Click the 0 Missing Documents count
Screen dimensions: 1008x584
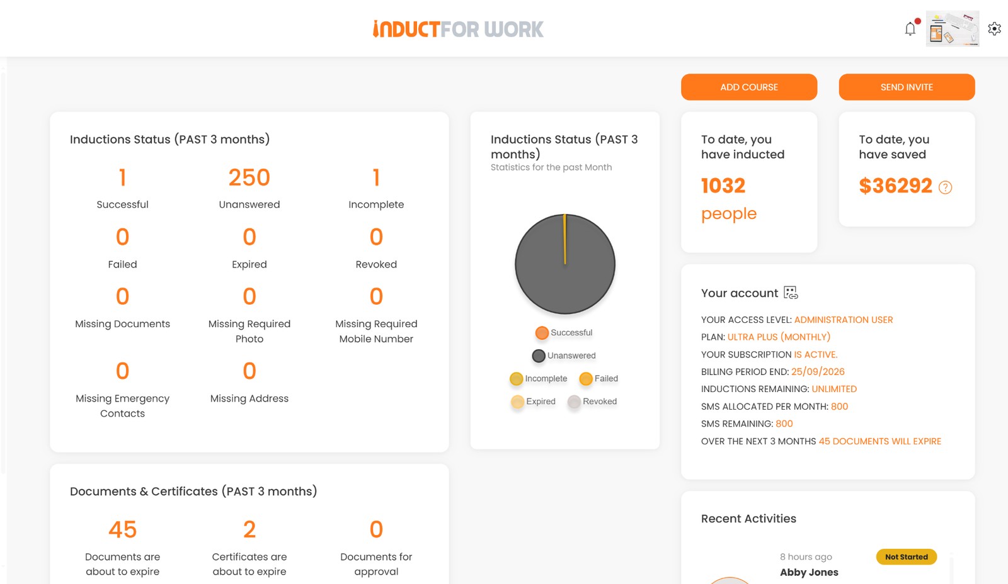tap(123, 296)
